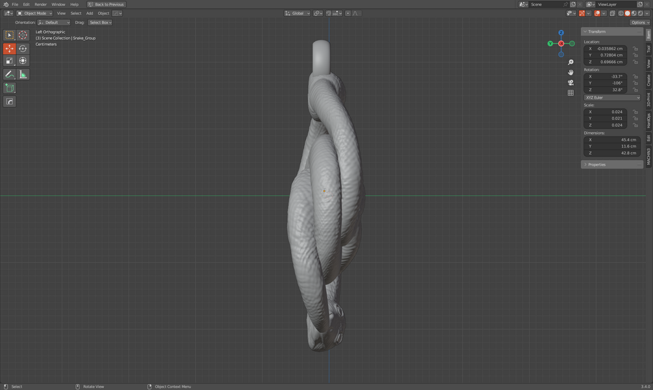Image resolution: width=653 pixels, height=390 pixels.
Task: Open the Orientation Default dropdown
Action: pos(54,23)
